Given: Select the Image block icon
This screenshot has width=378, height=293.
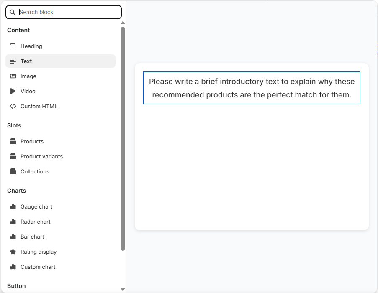Looking at the screenshot, I should coord(13,76).
